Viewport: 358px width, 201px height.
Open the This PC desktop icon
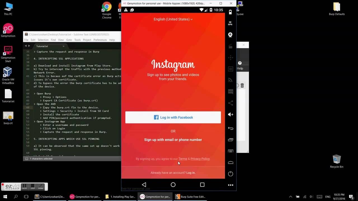coord(8,9)
